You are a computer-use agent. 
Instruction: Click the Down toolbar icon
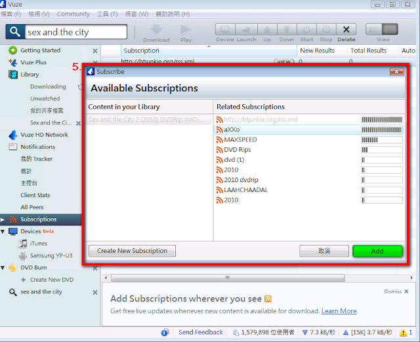pyautogui.click(x=287, y=29)
